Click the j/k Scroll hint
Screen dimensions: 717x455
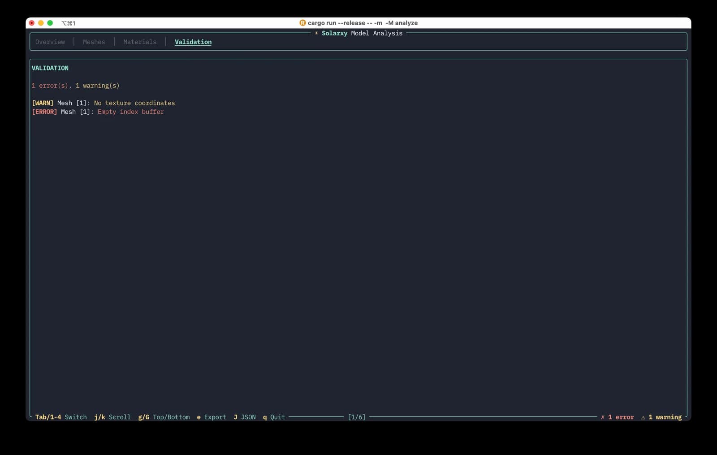(x=112, y=417)
